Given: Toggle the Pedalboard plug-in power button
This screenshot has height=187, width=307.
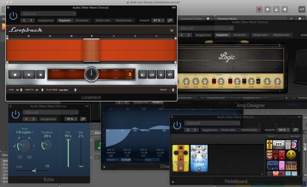Looking at the screenshot, I should click(177, 125).
